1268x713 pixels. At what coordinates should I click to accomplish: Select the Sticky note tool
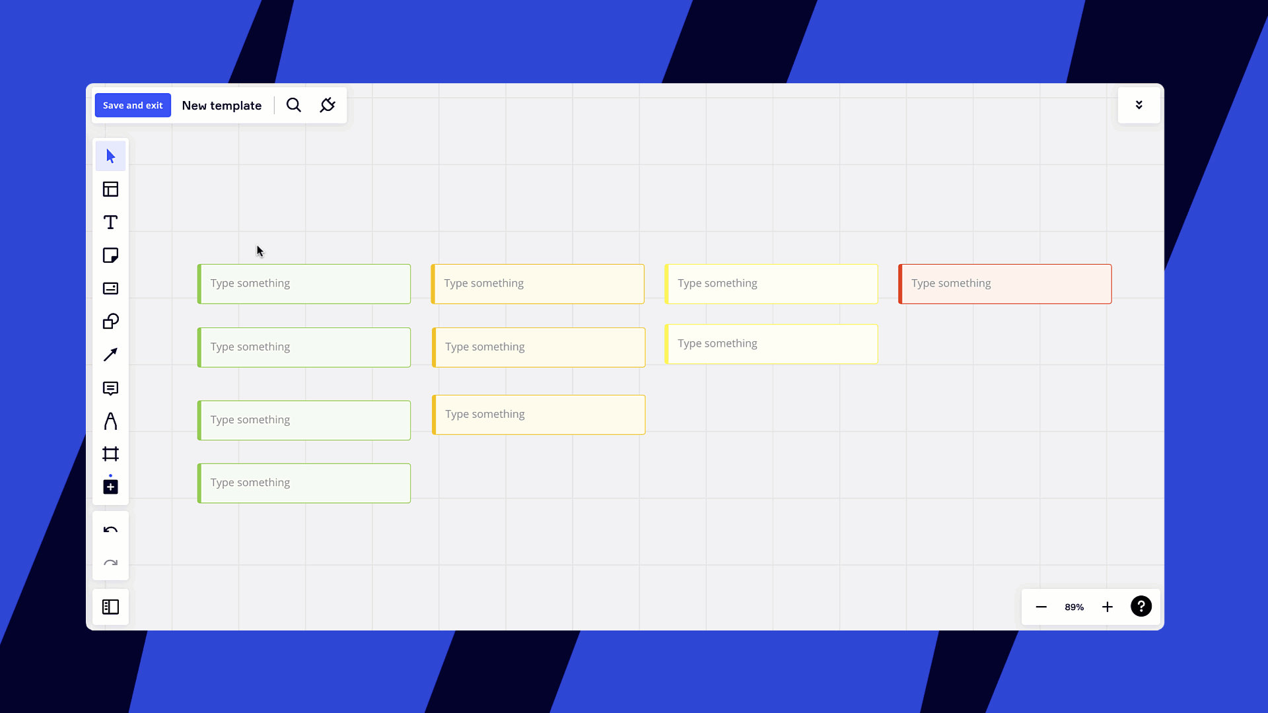tap(110, 255)
